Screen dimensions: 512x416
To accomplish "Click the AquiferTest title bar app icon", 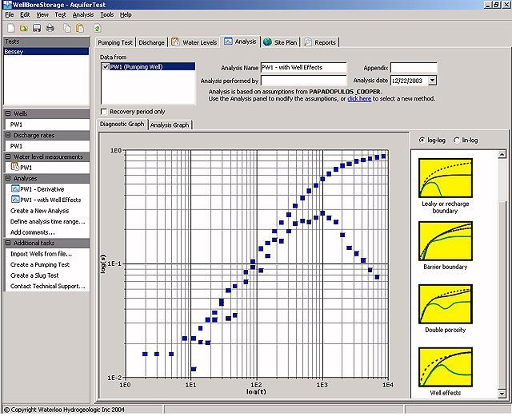I will click(x=7, y=5).
